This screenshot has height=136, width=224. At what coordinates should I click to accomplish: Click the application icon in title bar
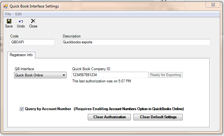(6, 6)
